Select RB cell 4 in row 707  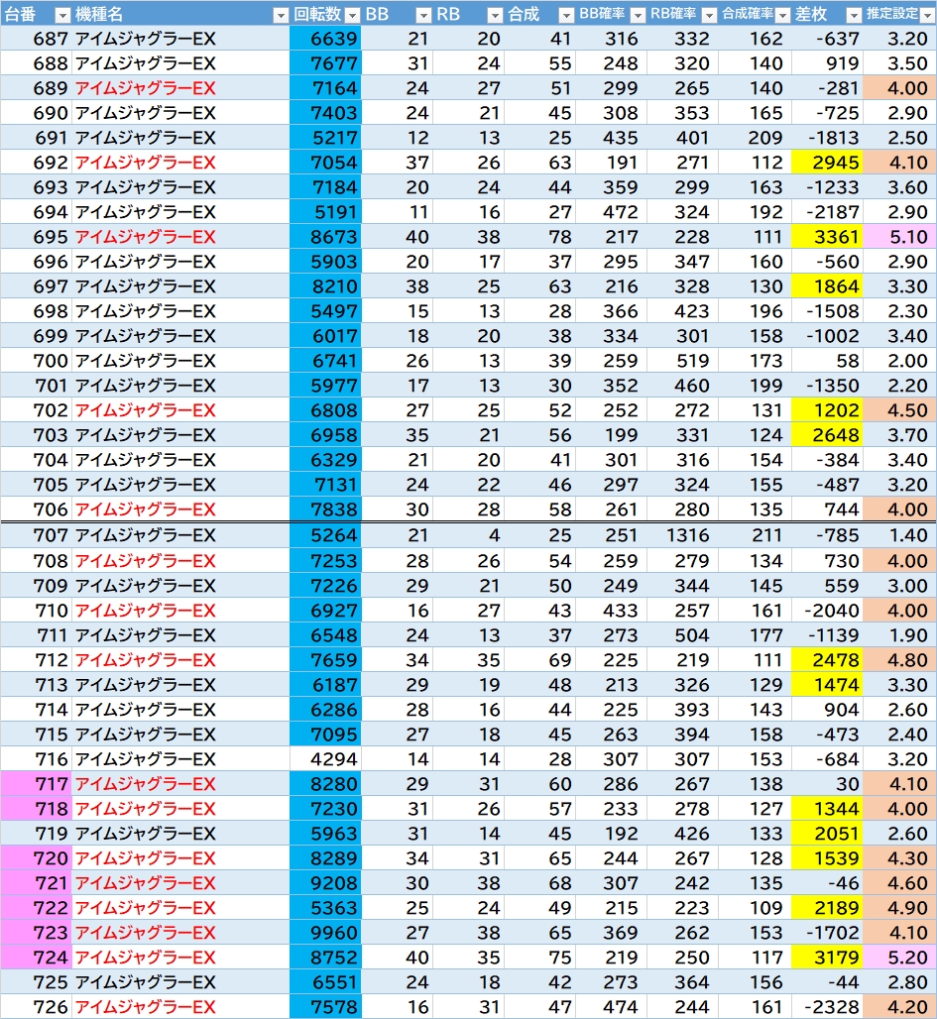tap(468, 535)
